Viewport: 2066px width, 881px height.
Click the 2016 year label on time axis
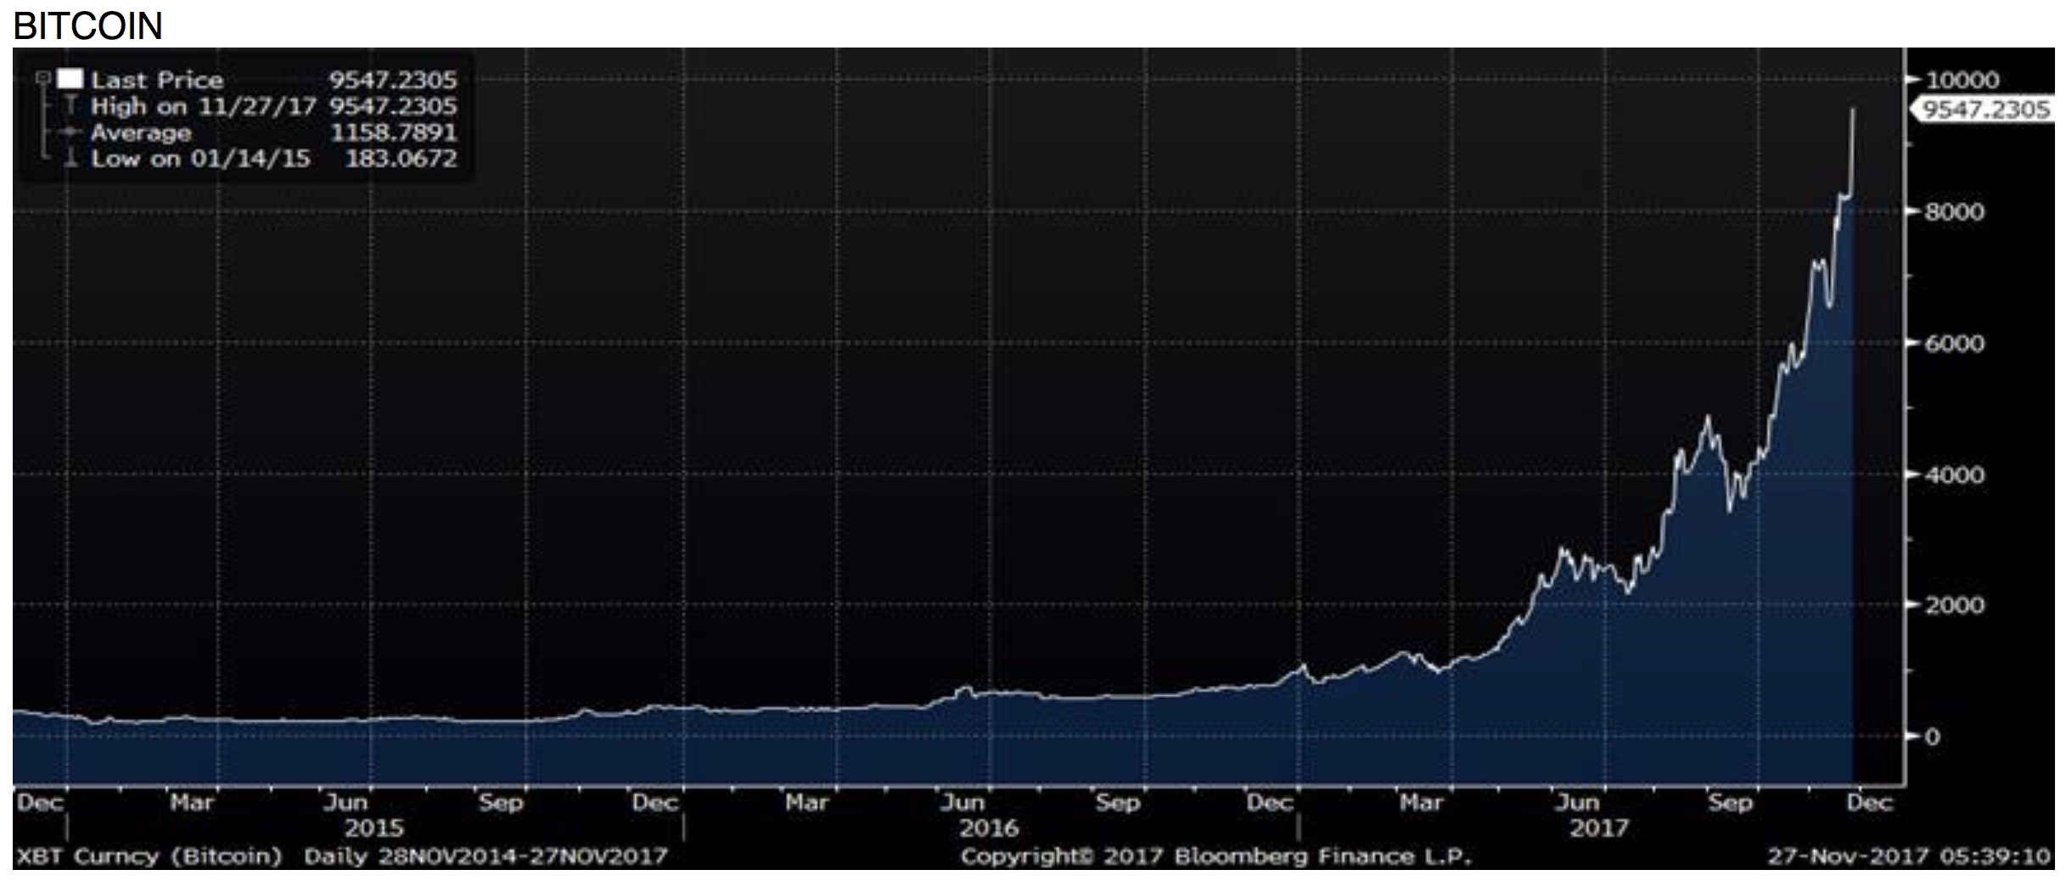coord(989,828)
